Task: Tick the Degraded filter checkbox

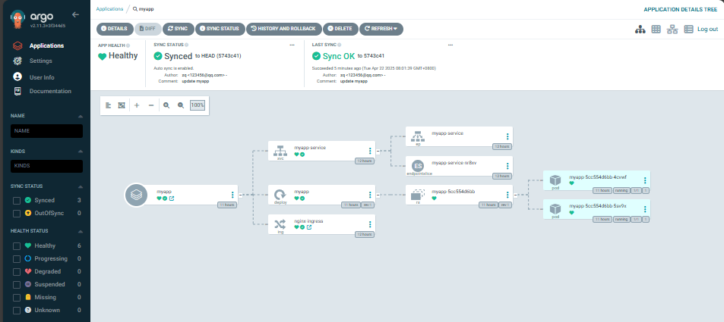Action: click(17, 272)
